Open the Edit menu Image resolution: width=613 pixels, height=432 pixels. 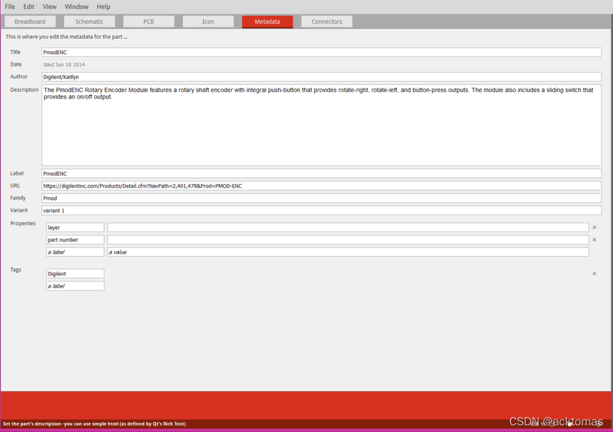pos(29,7)
